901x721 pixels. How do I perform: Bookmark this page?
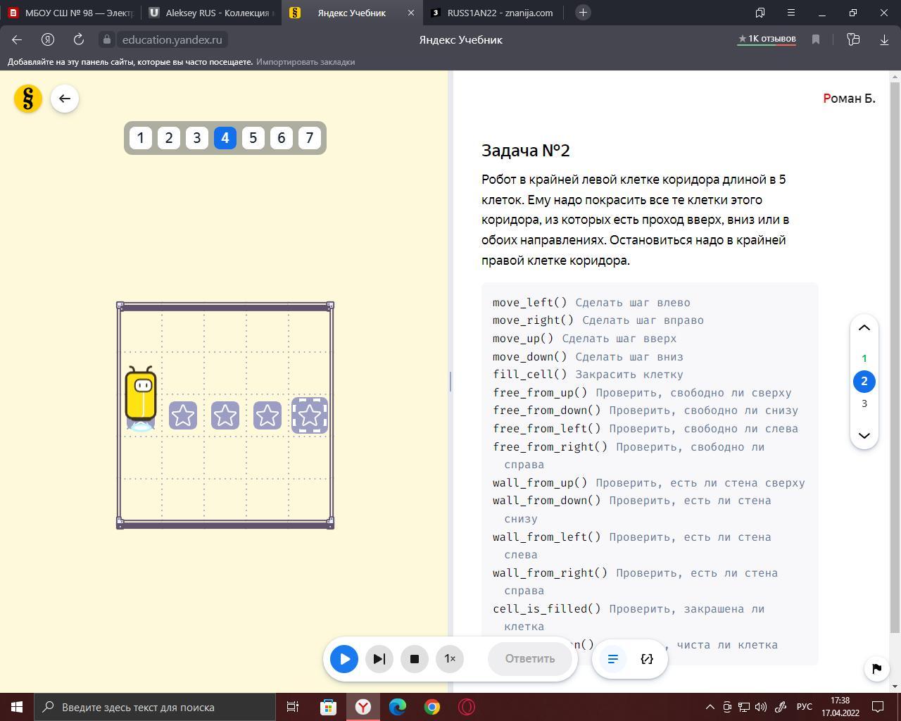tap(816, 39)
